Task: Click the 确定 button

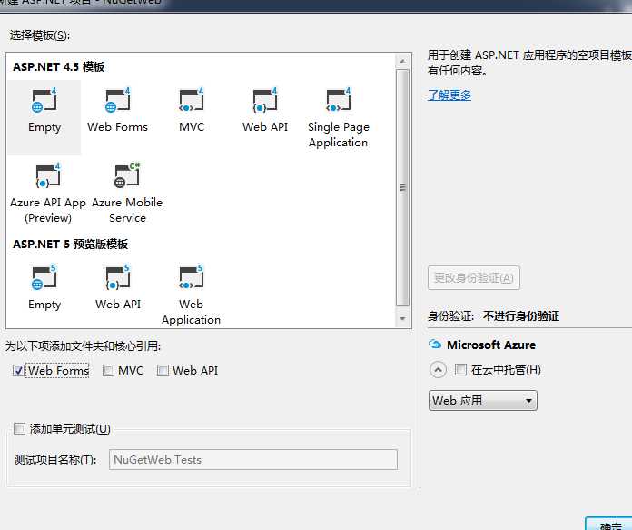Action: [x=610, y=524]
